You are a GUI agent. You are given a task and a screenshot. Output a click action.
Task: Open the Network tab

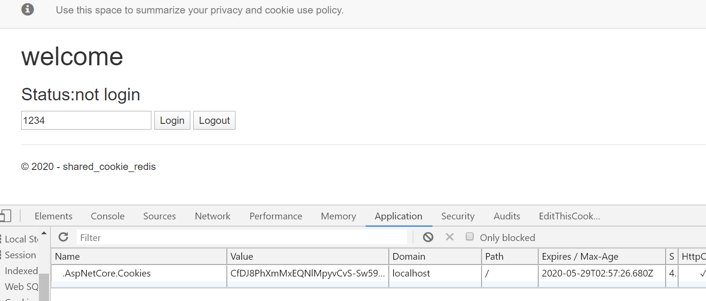point(212,216)
